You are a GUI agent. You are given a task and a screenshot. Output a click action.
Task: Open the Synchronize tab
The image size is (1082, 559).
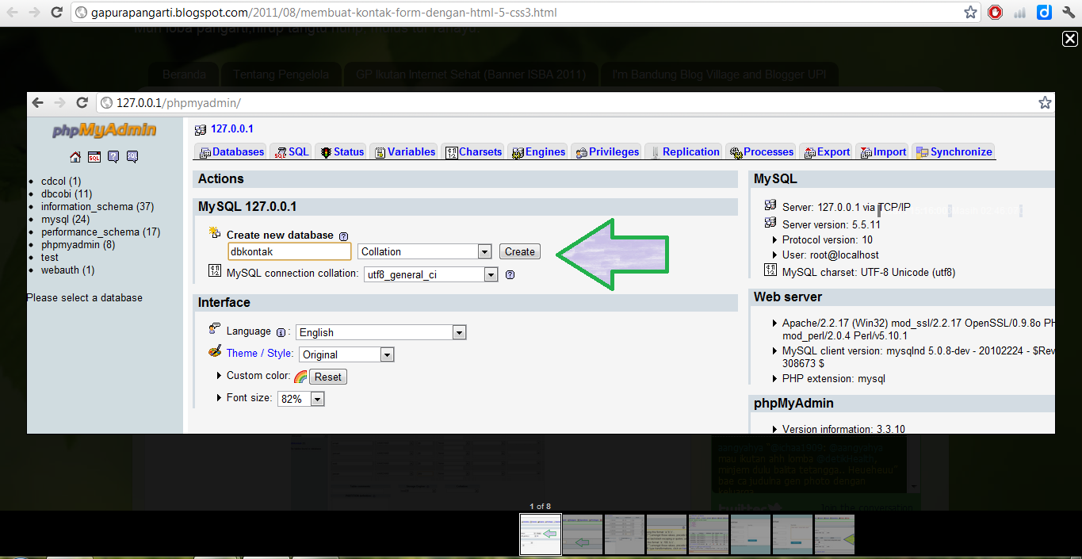pos(954,151)
